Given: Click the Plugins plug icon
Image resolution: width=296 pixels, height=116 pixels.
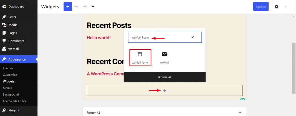Looking at the screenshot, I should (x=4, y=110).
